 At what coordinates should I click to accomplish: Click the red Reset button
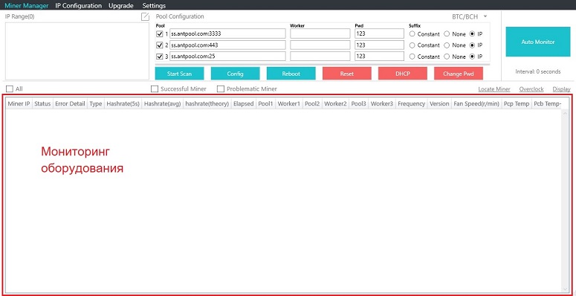click(347, 73)
